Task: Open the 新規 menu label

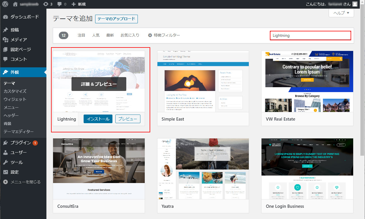Action: (82, 4)
